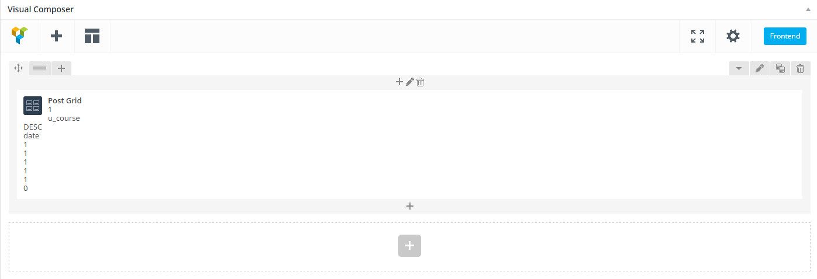Screen dimensions: 817x279
Task: Add a new element via toolbar plus
Action: [x=57, y=36]
